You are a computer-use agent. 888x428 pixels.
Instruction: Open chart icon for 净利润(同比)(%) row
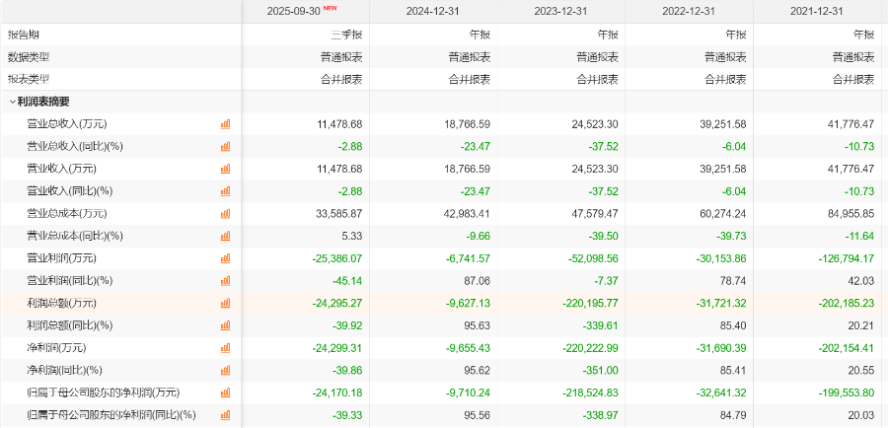(225, 370)
